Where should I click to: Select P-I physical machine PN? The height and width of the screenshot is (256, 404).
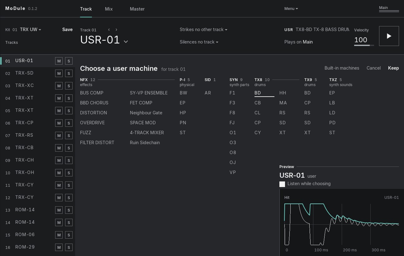coord(183,123)
